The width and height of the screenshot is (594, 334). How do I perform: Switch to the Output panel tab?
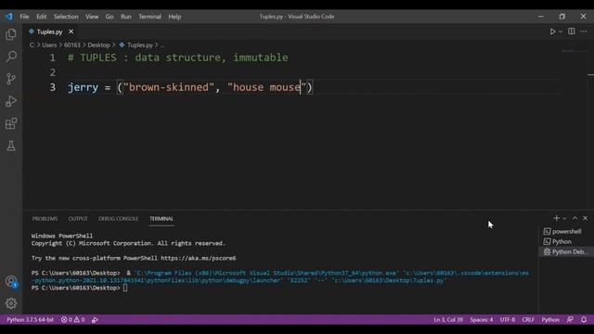[78, 219]
